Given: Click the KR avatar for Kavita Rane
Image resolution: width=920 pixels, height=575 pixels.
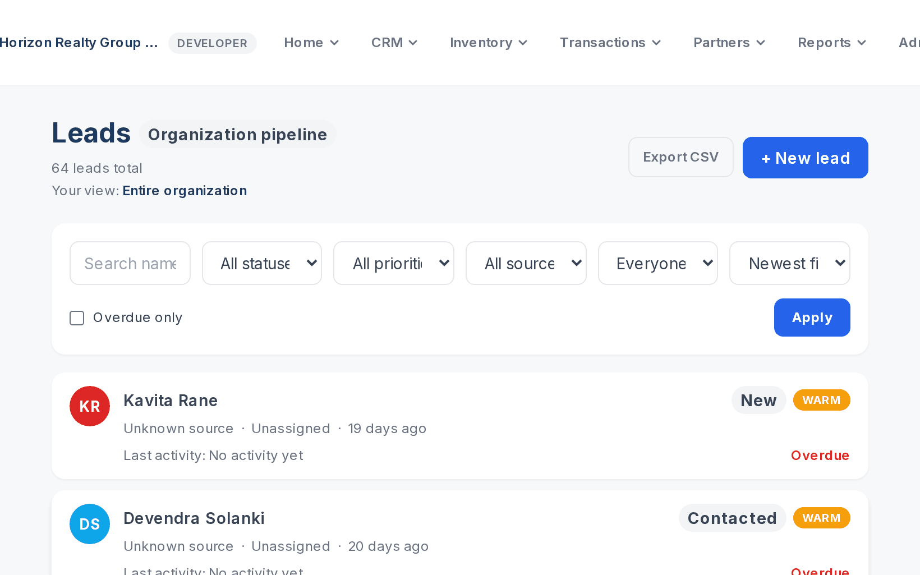Looking at the screenshot, I should click(x=90, y=406).
